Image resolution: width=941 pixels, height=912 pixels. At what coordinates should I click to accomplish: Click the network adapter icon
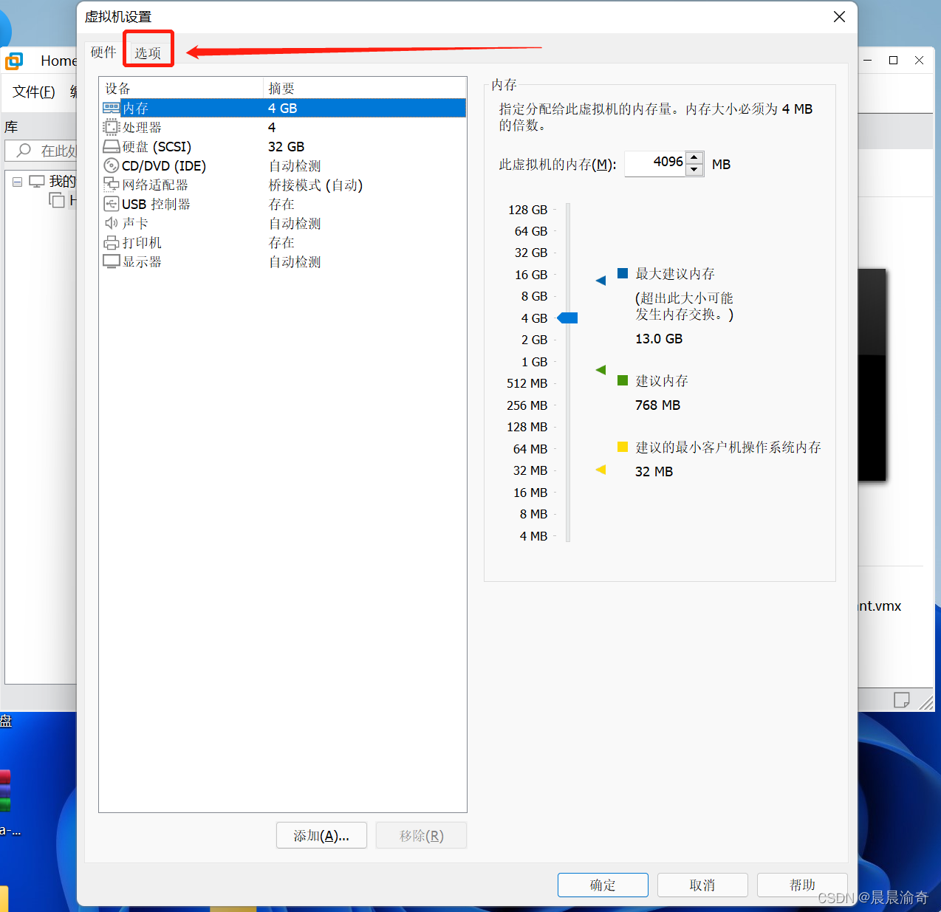click(112, 185)
